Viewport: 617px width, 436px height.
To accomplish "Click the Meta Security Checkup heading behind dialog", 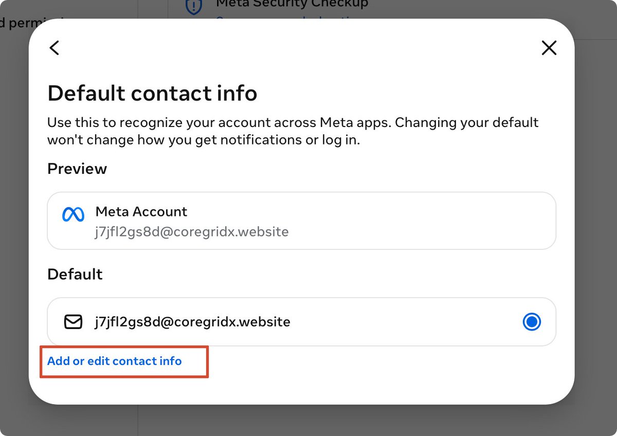I will click(x=292, y=4).
